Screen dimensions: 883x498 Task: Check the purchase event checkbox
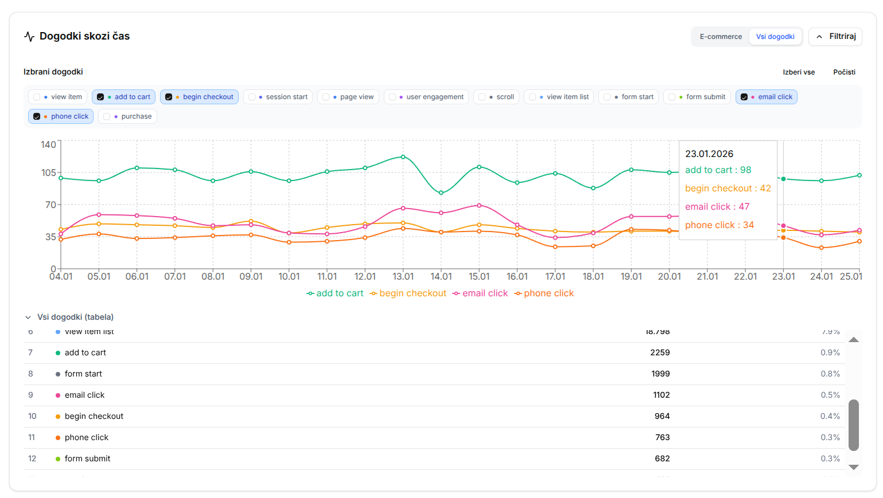coord(107,116)
